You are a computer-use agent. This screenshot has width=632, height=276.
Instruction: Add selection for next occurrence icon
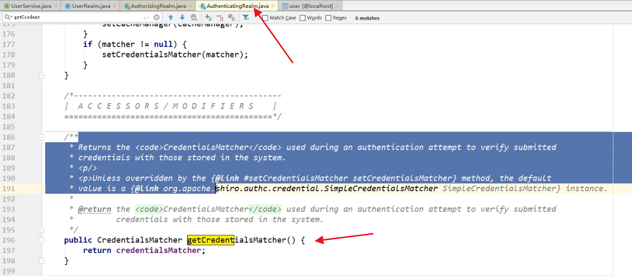[x=208, y=17]
